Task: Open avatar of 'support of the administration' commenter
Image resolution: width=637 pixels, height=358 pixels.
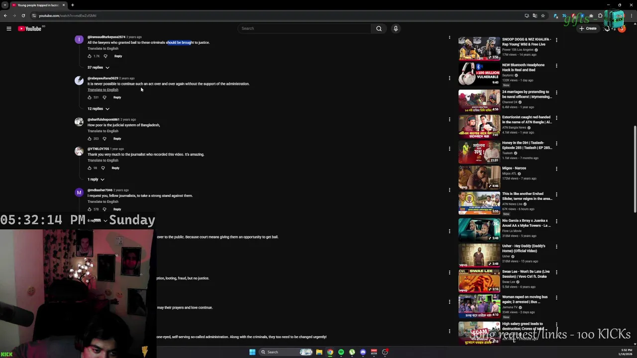Action: (x=79, y=81)
